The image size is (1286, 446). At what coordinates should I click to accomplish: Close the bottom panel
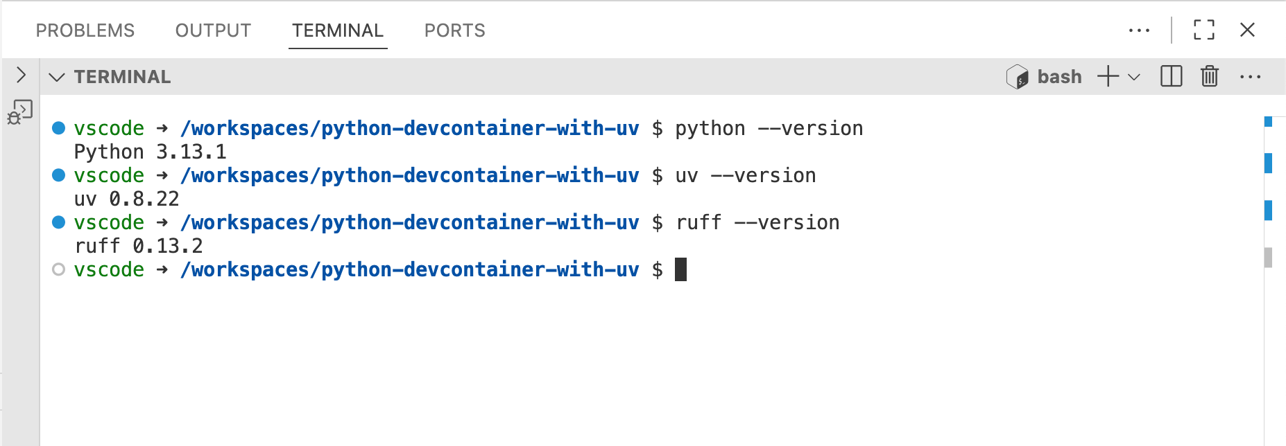(x=1247, y=30)
